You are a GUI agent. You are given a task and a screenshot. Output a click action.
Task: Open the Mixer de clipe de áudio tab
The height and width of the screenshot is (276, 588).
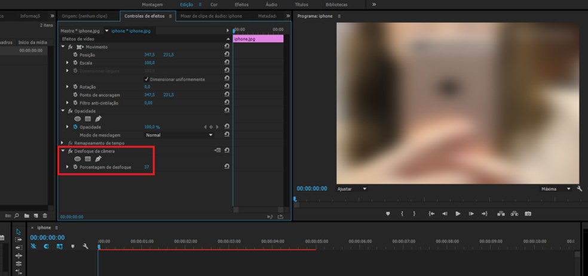click(211, 16)
